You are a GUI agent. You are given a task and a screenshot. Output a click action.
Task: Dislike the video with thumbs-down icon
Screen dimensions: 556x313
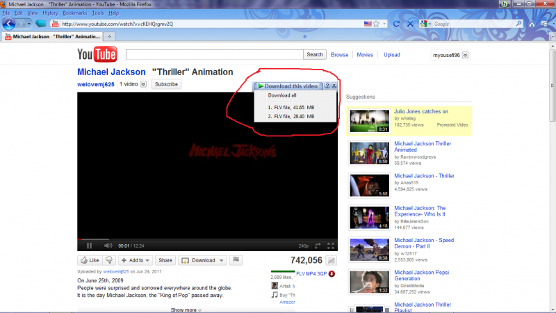(x=109, y=260)
